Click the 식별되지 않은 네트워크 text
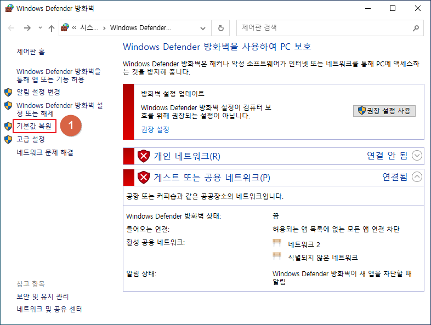431x325 pixels. [322, 258]
